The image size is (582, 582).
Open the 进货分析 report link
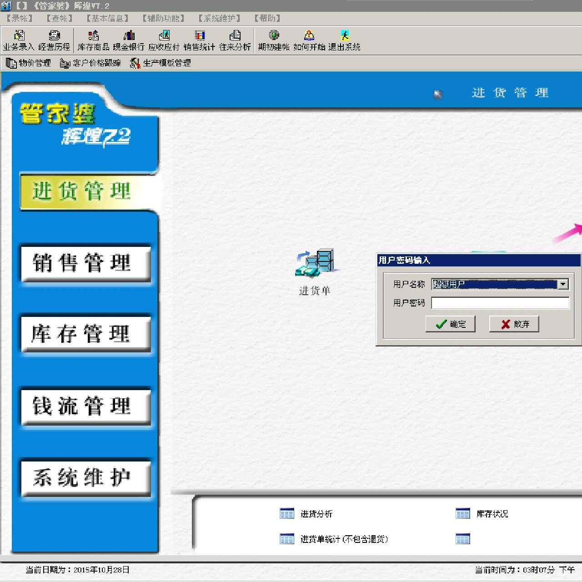(316, 514)
